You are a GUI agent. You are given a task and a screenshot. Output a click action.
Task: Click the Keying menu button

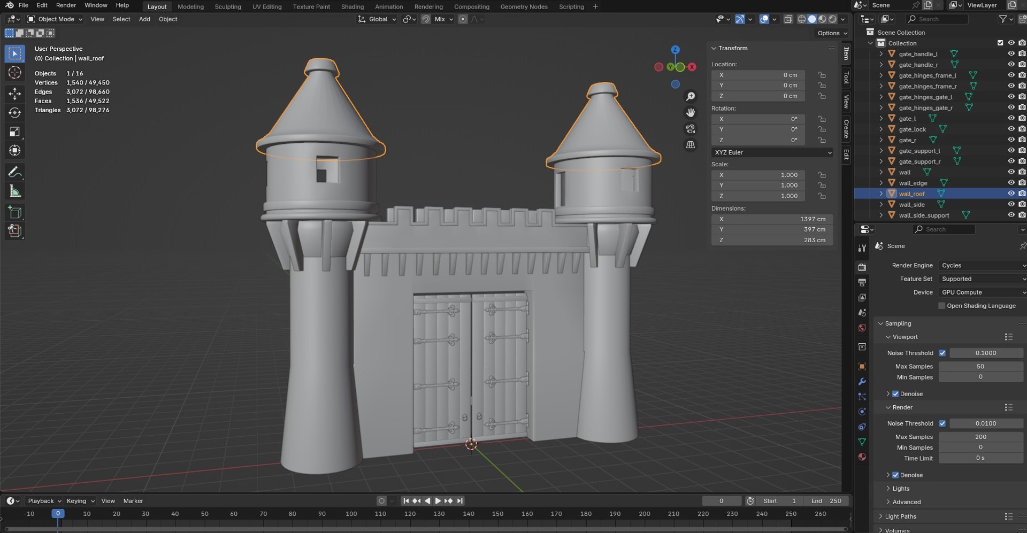point(80,501)
